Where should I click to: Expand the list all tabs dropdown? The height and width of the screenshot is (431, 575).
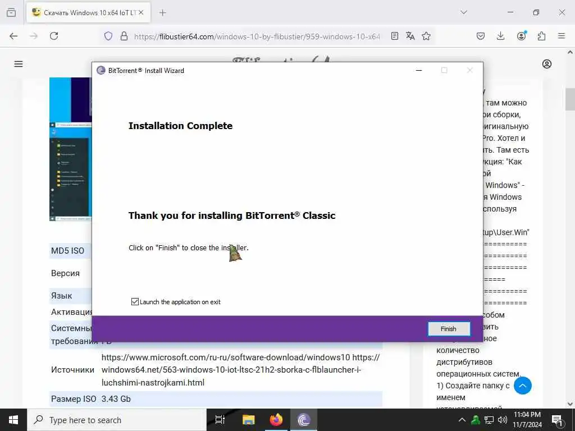[464, 12]
